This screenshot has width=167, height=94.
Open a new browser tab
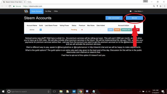coord(29,2)
